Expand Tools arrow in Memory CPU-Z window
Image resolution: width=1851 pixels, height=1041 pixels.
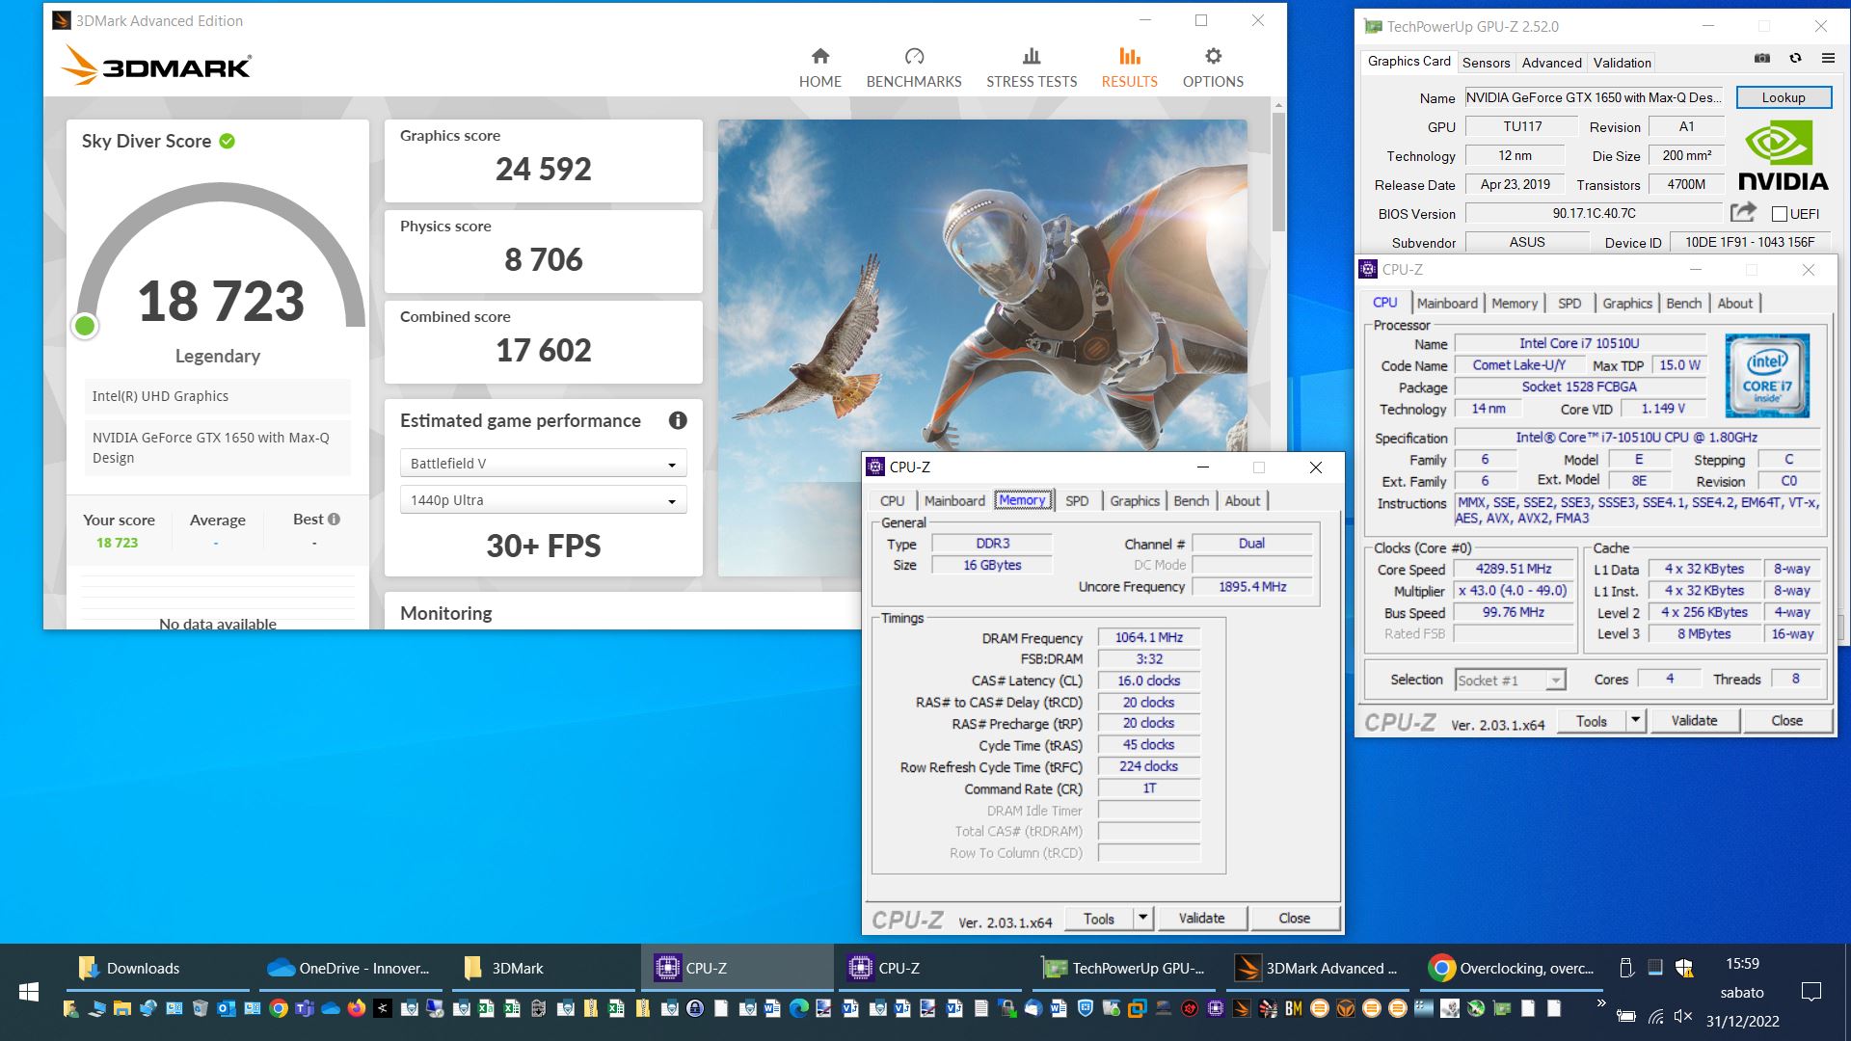(1142, 918)
